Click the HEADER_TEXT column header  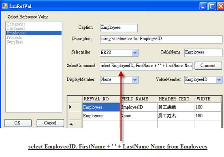[176, 99]
